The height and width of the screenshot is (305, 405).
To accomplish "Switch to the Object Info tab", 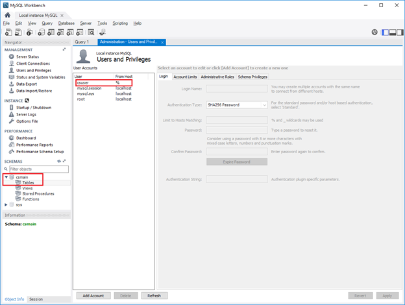I will click(x=14, y=299).
